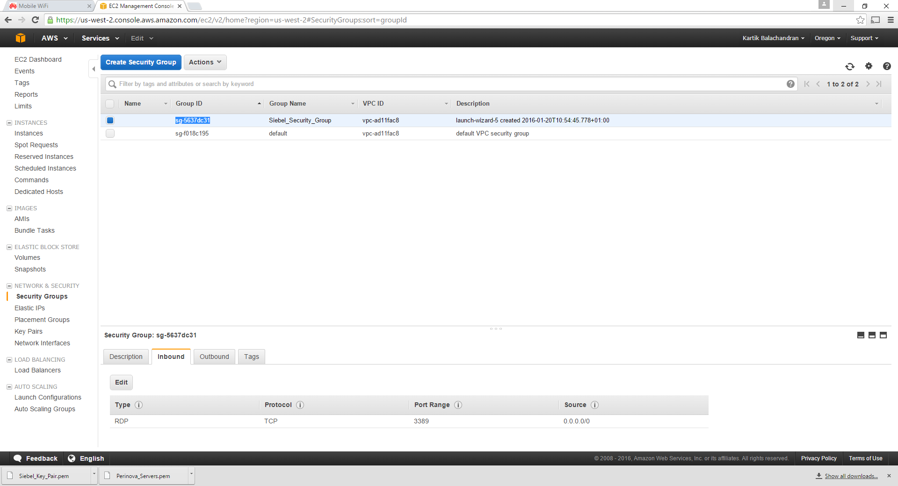Open Perinova_Servers.pem downloaded file

click(x=143, y=476)
